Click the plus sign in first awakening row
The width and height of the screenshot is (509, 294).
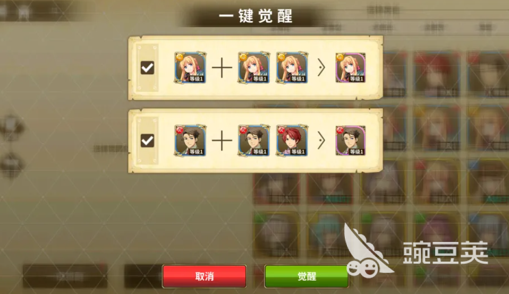[x=222, y=68]
